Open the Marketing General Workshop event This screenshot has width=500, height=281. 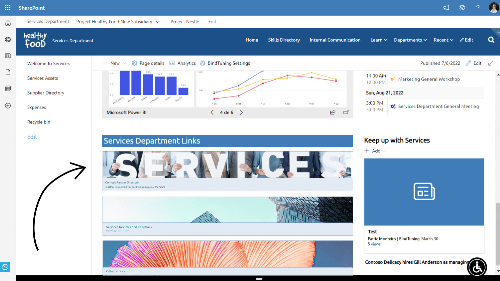429,79
